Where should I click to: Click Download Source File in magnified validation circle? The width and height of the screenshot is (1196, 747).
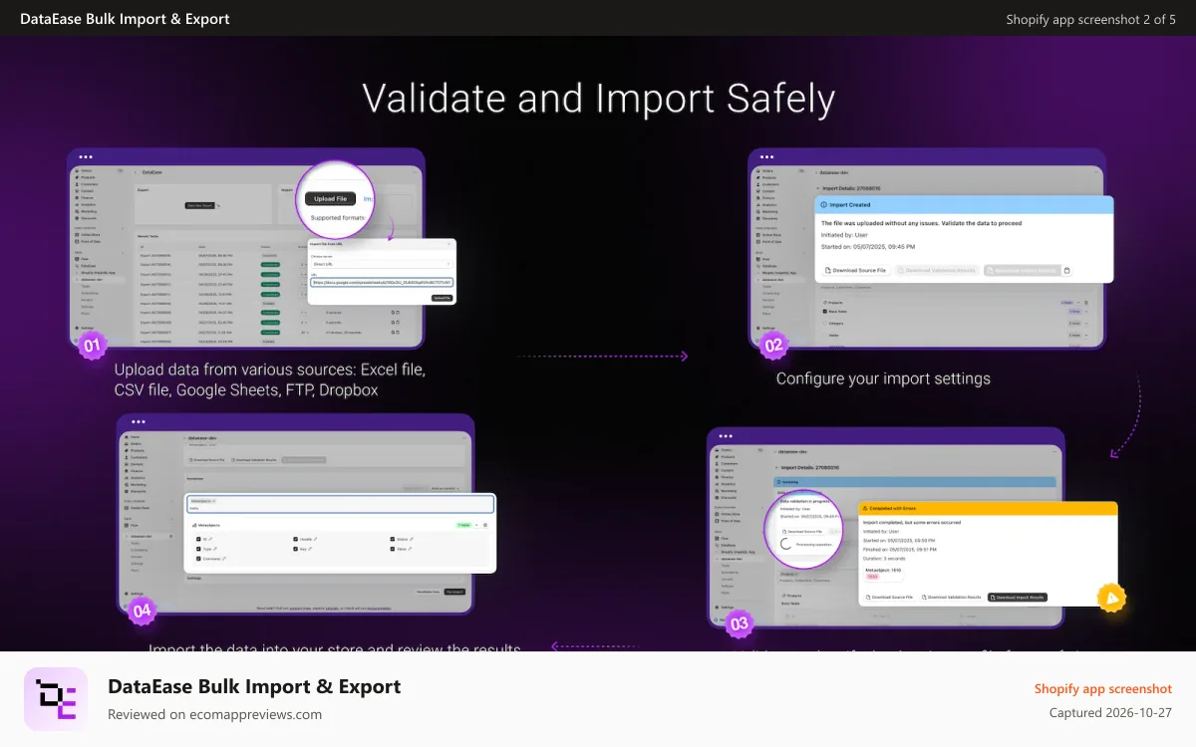(802, 532)
